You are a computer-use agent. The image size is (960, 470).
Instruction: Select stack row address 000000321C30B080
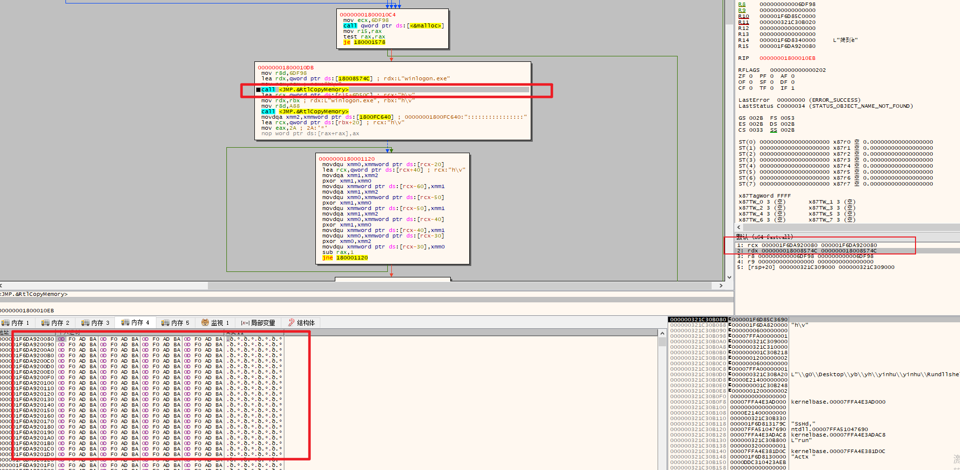click(x=698, y=320)
